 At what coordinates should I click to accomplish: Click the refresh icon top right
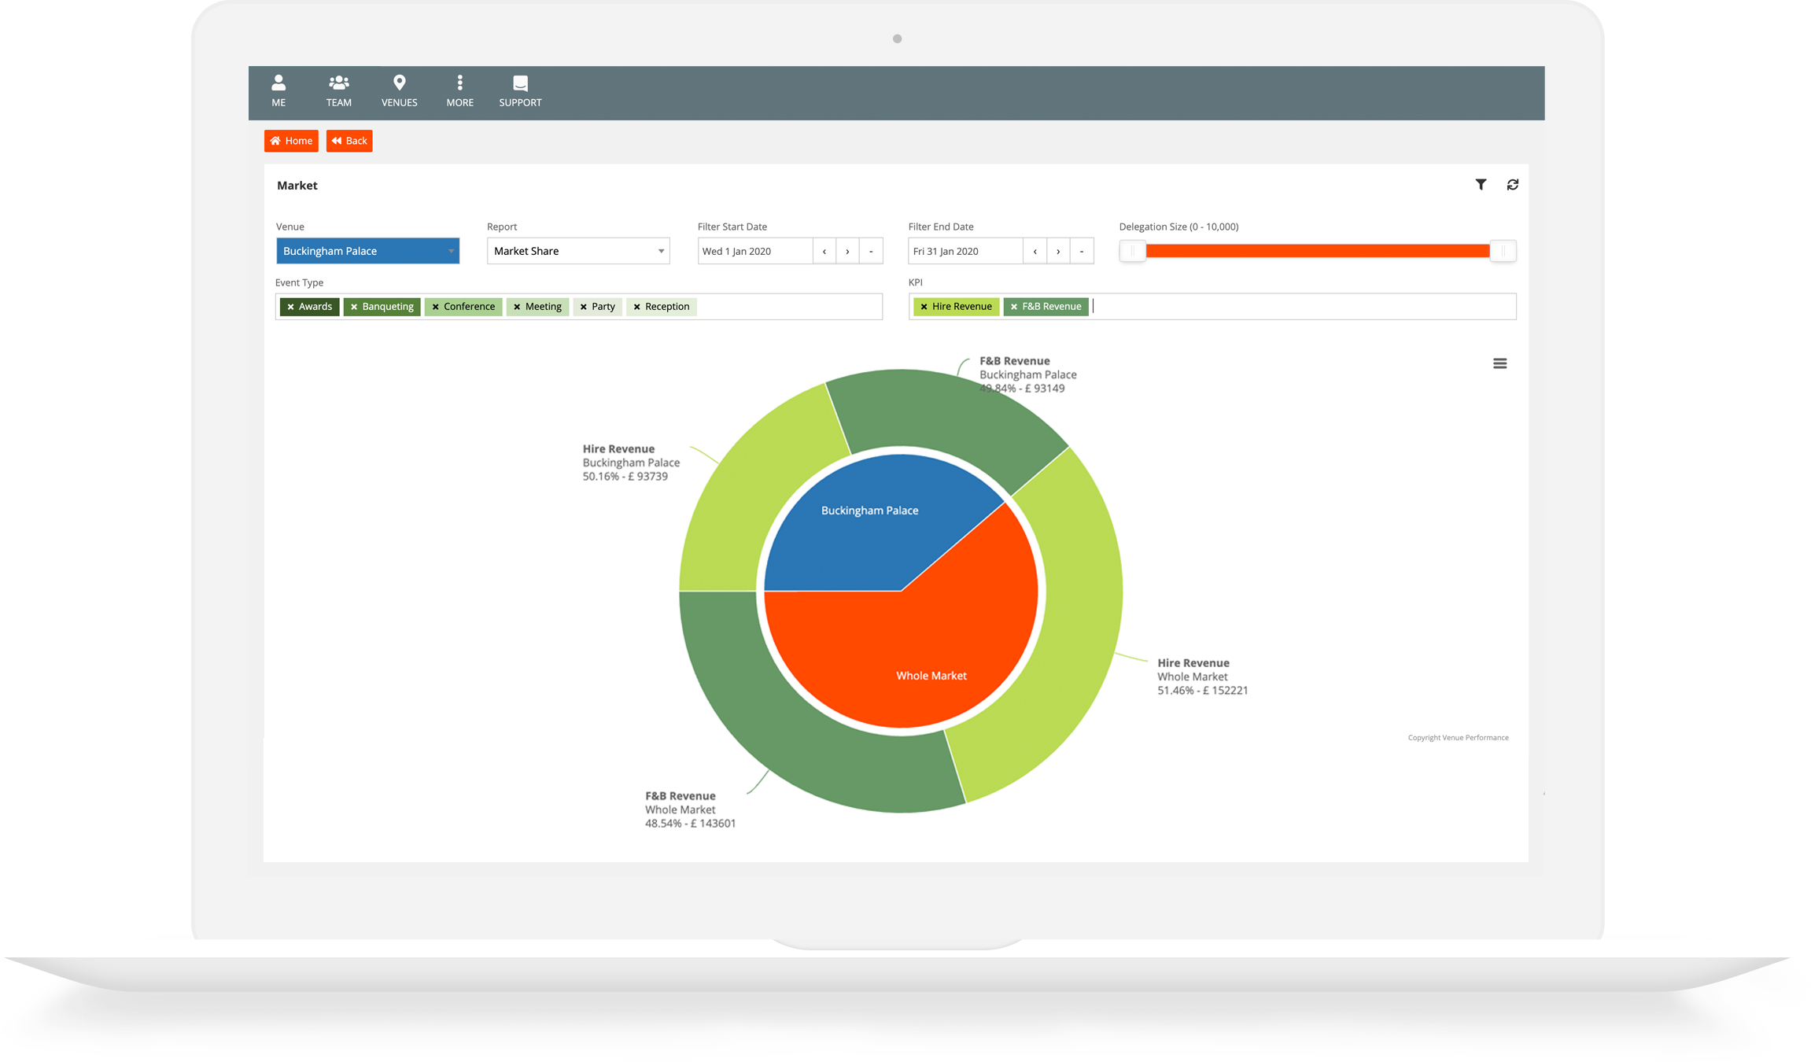point(1513,183)
